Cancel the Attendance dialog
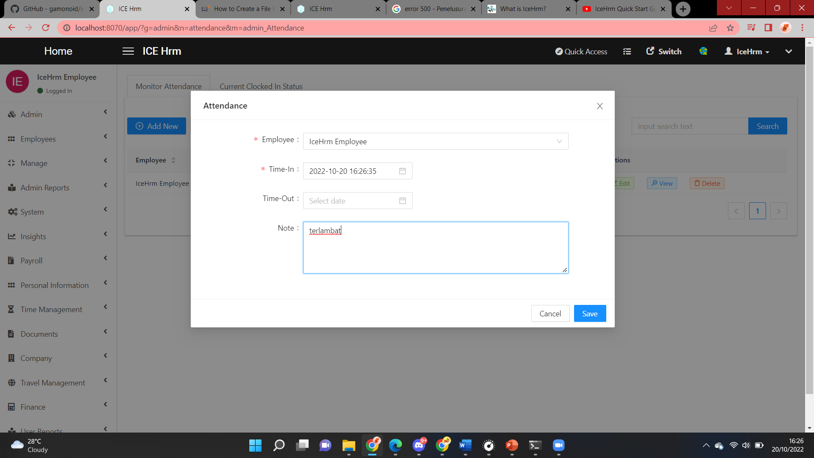 [x=550, y=314]
